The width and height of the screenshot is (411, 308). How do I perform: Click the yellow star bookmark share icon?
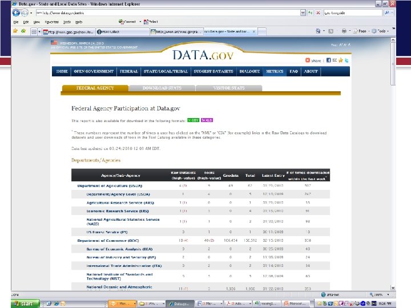(340, 60)
